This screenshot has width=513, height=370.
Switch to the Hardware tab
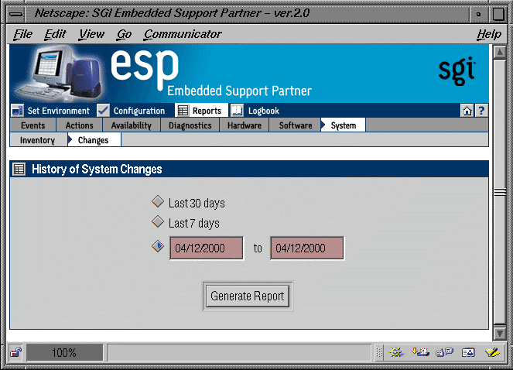(245, 125)
